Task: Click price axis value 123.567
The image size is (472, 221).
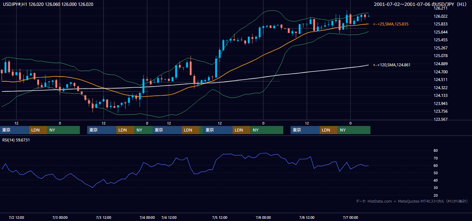Action: coord(441,119)
